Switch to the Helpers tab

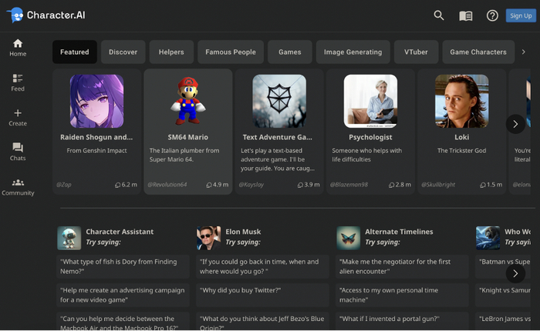tap(171, 52)
